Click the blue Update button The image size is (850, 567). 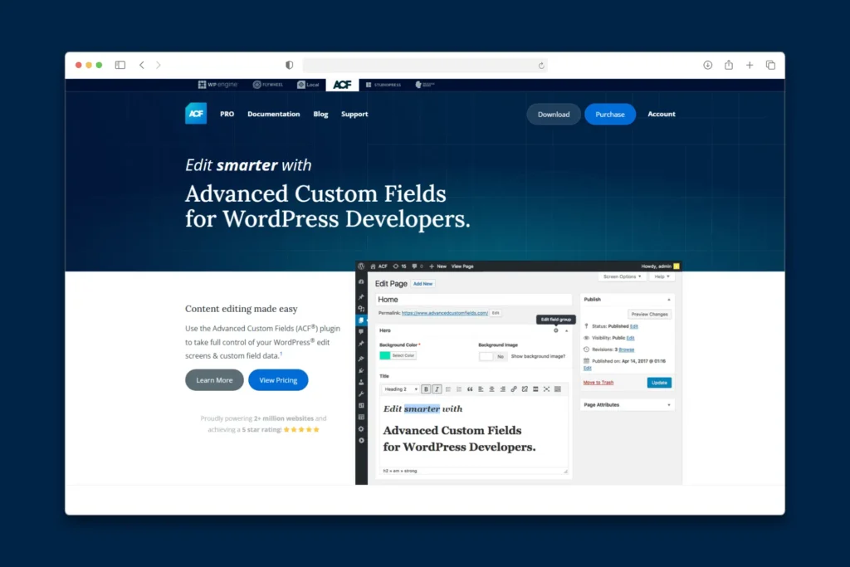click(659, 383)
